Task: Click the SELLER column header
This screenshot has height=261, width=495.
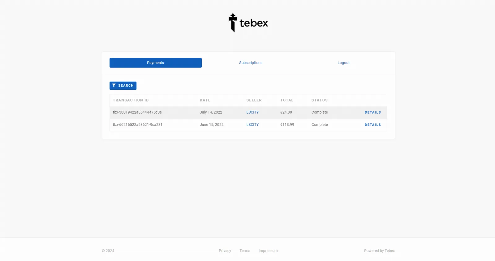Action: coord(254,100)
